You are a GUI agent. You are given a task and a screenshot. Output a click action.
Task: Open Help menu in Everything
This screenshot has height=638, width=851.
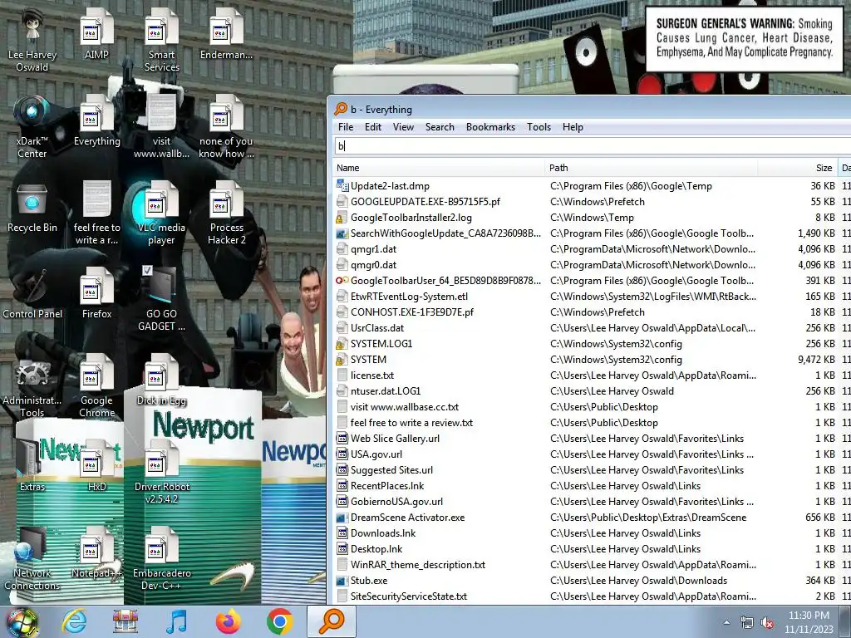[573, 127]
